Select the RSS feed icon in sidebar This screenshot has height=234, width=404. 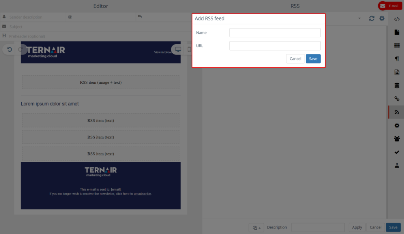click(x=397, y=112)
